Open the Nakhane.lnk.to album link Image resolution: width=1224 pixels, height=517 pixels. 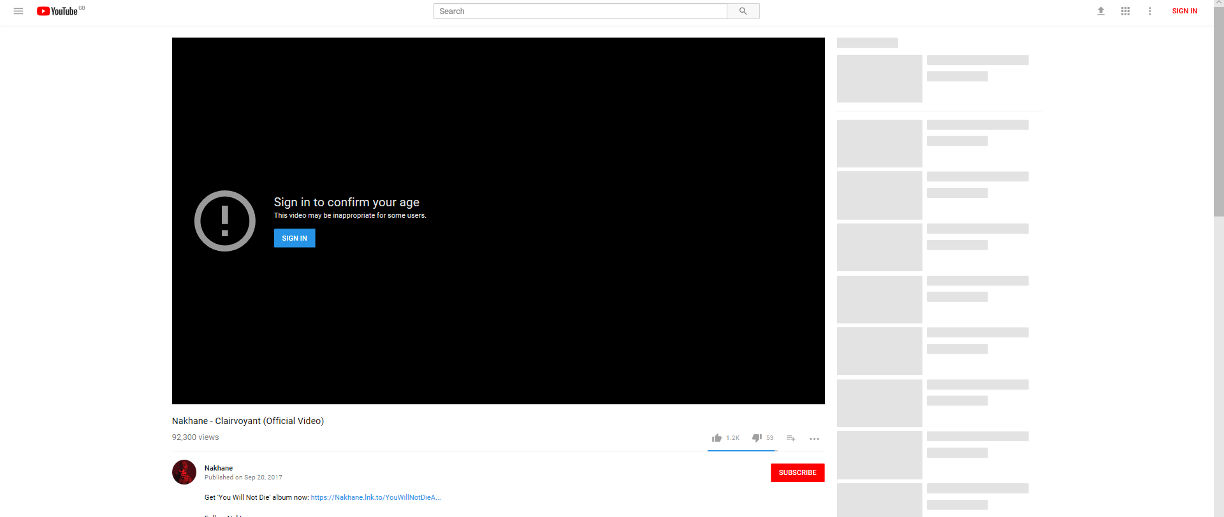[x=375, y=497]
